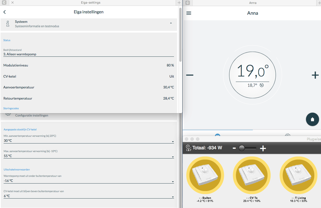Viewport: 321px width, 208px height.
Task: Add new tab in Elga-settings window
Action: pos(179,3)
